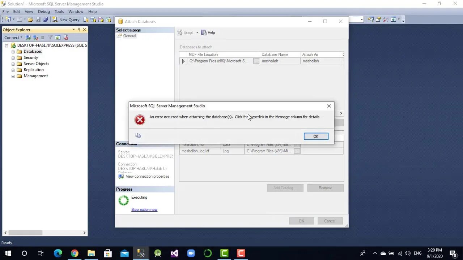Collapse the DESKTOP-HASL7JI\SQLEXPRESS server node

tap(7, 45)
